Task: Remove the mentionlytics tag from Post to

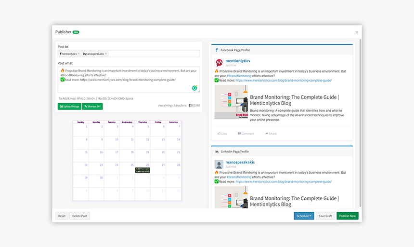Action: coord(78,54)
